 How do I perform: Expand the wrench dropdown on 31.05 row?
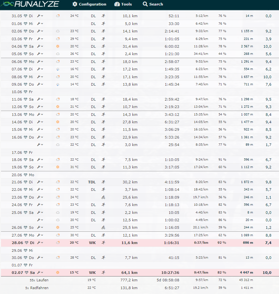40,16
